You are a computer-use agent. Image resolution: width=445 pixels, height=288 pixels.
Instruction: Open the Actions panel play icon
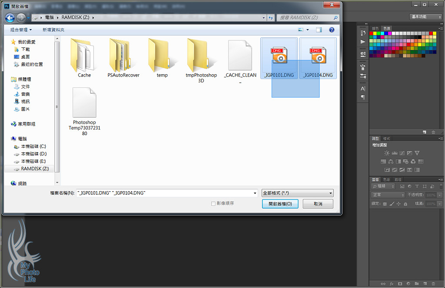pos(363,42)
